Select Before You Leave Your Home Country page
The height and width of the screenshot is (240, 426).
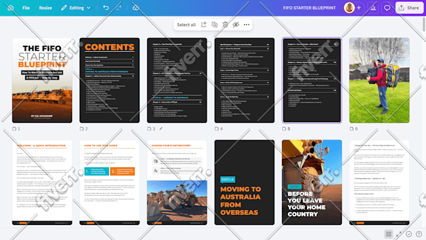[x=312, y=182]
